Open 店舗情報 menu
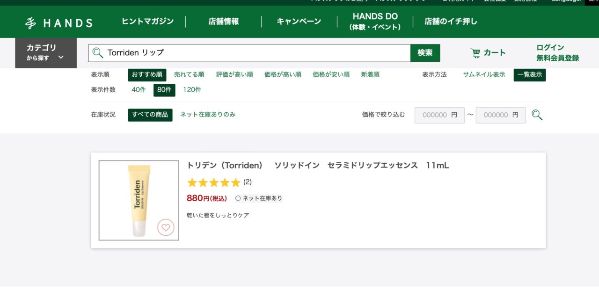 [x=224, y=22]
